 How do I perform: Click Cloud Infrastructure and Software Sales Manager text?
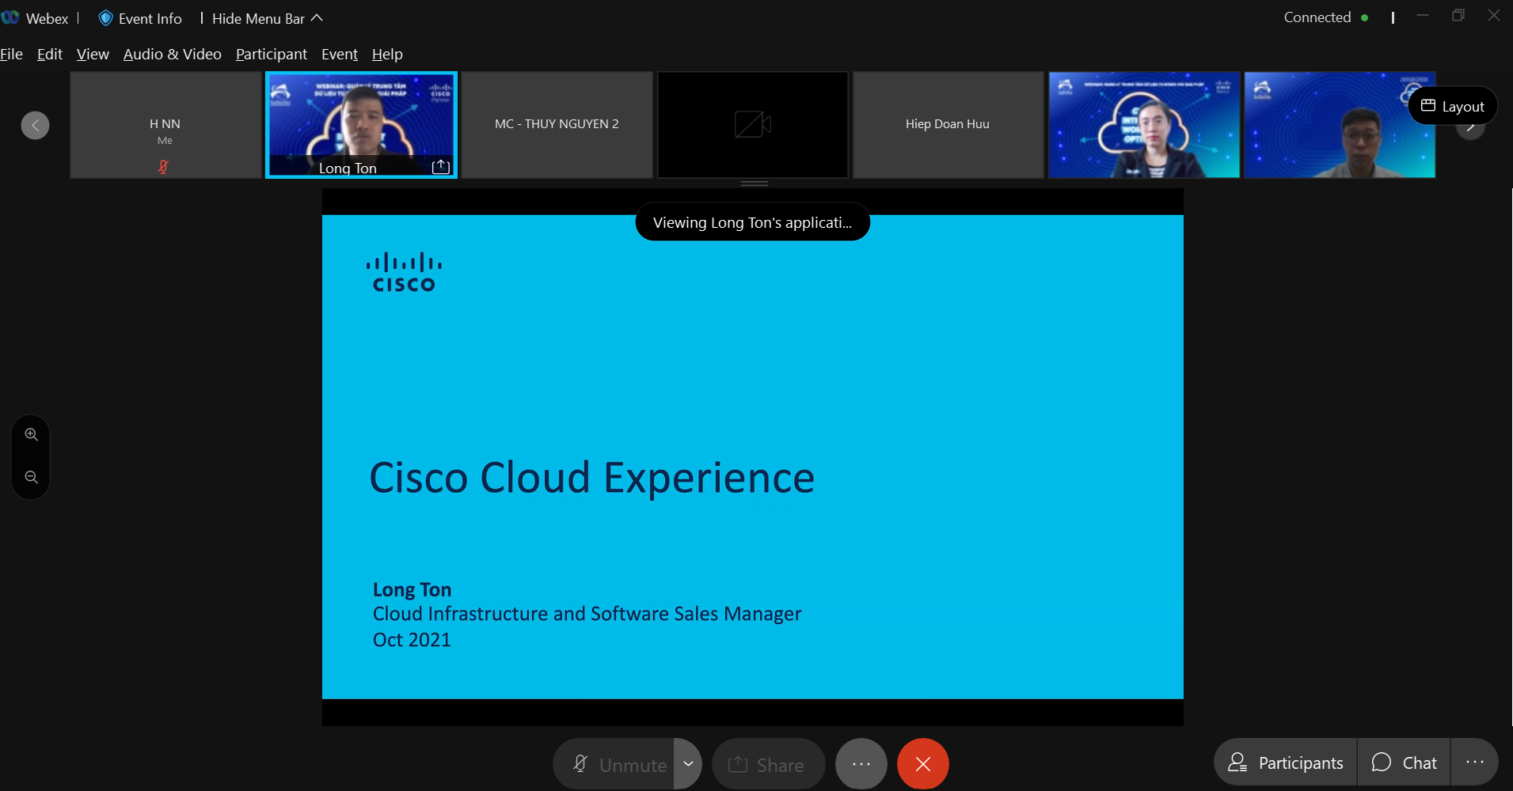(x=587, y=614)
